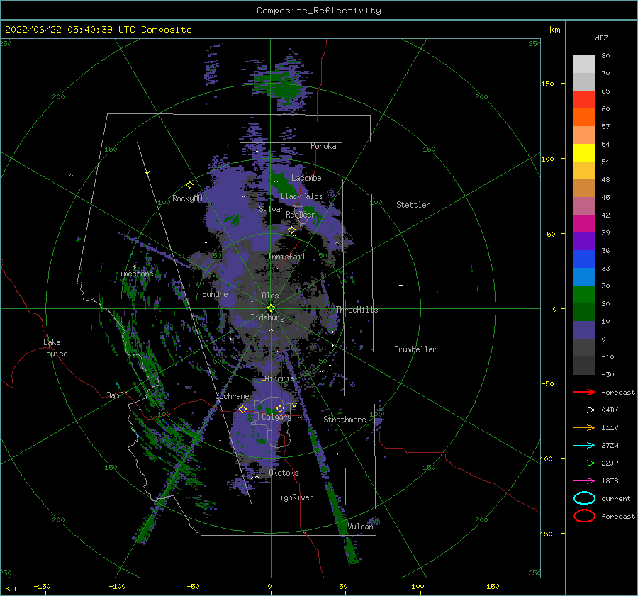Click the Didsbury city label
The width and height of the screenshot is (638, 596).
267,317
